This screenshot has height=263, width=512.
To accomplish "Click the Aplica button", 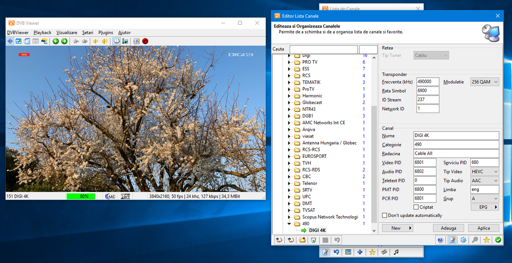I will coord(484,228).
